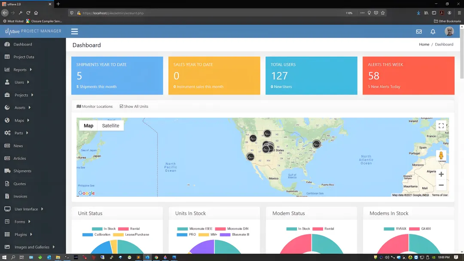The height and width of the screenshot is (261, 464).
Task: Click the Parts gears icon
Action: 7,133
